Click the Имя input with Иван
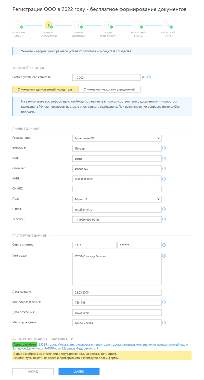The image size is (204, 380). 117,158
